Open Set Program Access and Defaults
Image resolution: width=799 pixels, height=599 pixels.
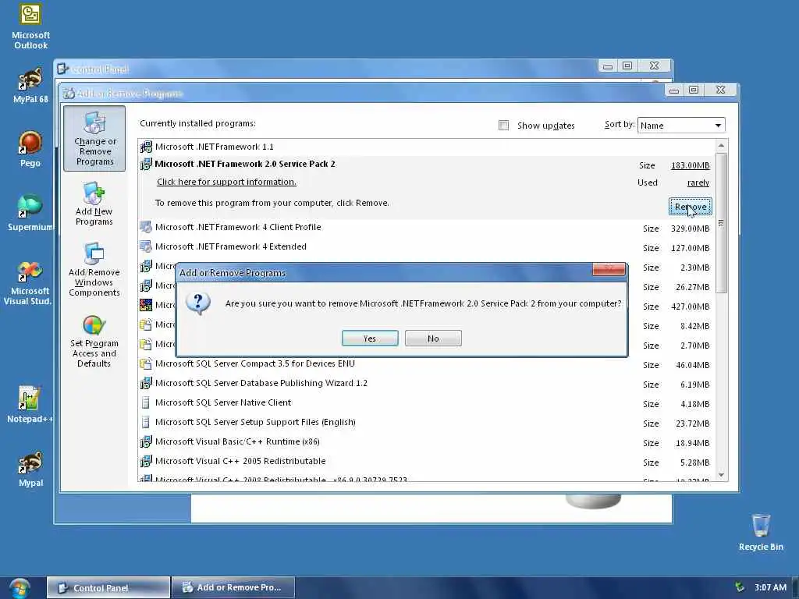pyautogui.click(x=94, y=341)
